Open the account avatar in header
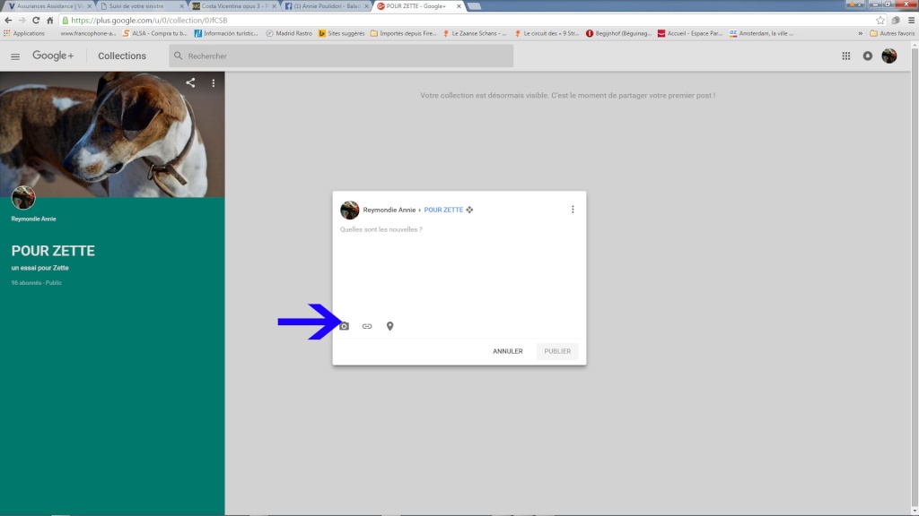Screen dimensions: 919x516 (889, 56)
